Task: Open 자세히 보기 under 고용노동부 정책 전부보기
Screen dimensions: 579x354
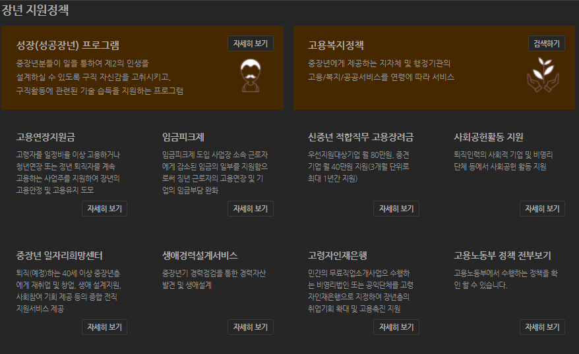Action: pos(542,327)
